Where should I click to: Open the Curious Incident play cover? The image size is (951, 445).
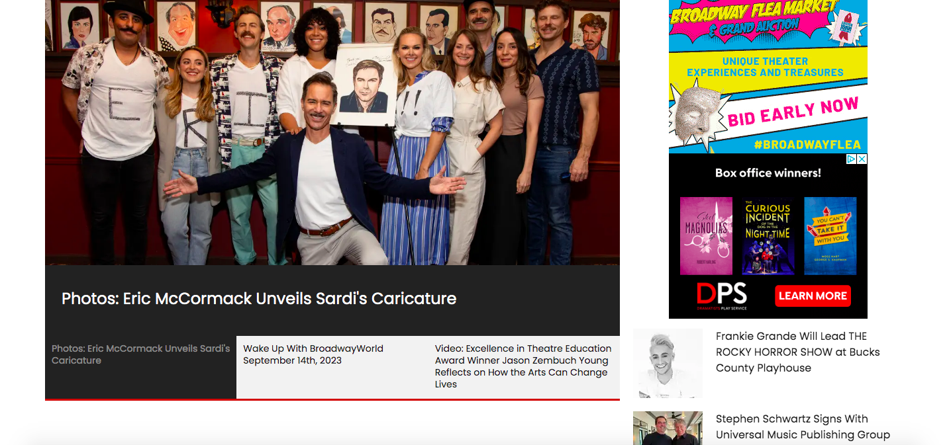click(x=768, y=235)
